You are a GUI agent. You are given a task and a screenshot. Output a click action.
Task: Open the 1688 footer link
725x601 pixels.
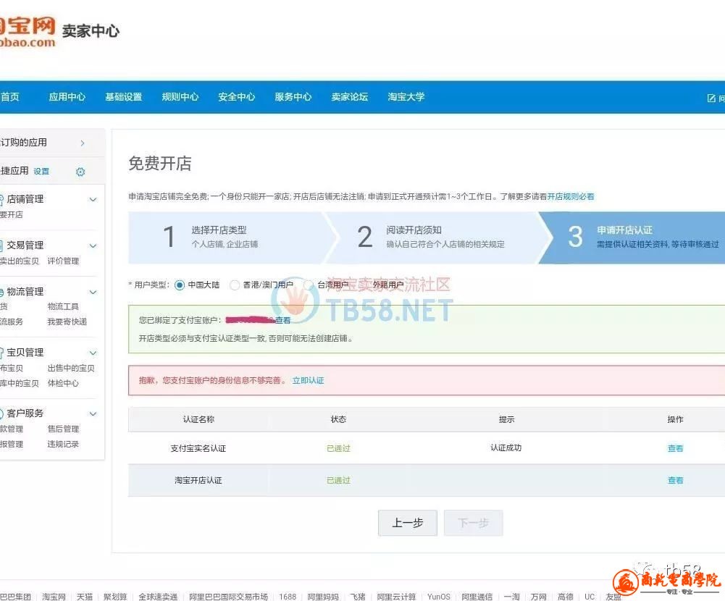pos(288,597)
